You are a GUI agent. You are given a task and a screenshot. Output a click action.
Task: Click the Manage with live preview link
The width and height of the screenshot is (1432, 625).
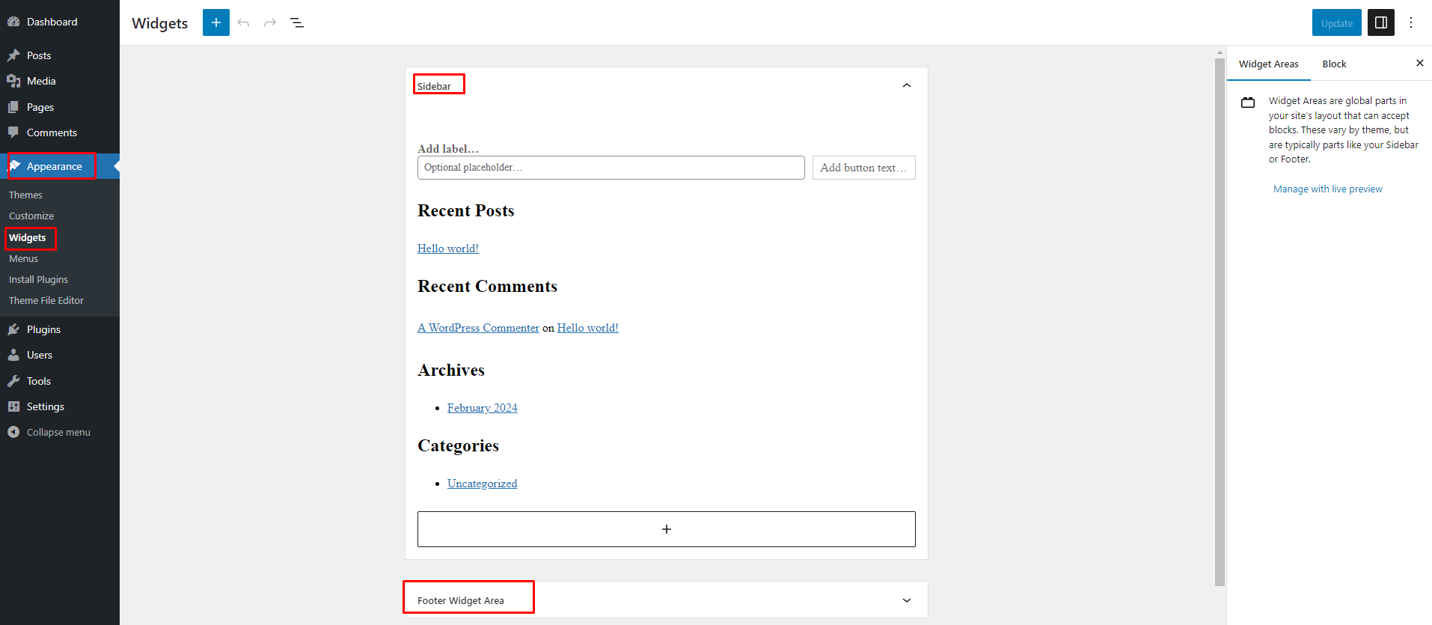click(x=1327, y=189)
